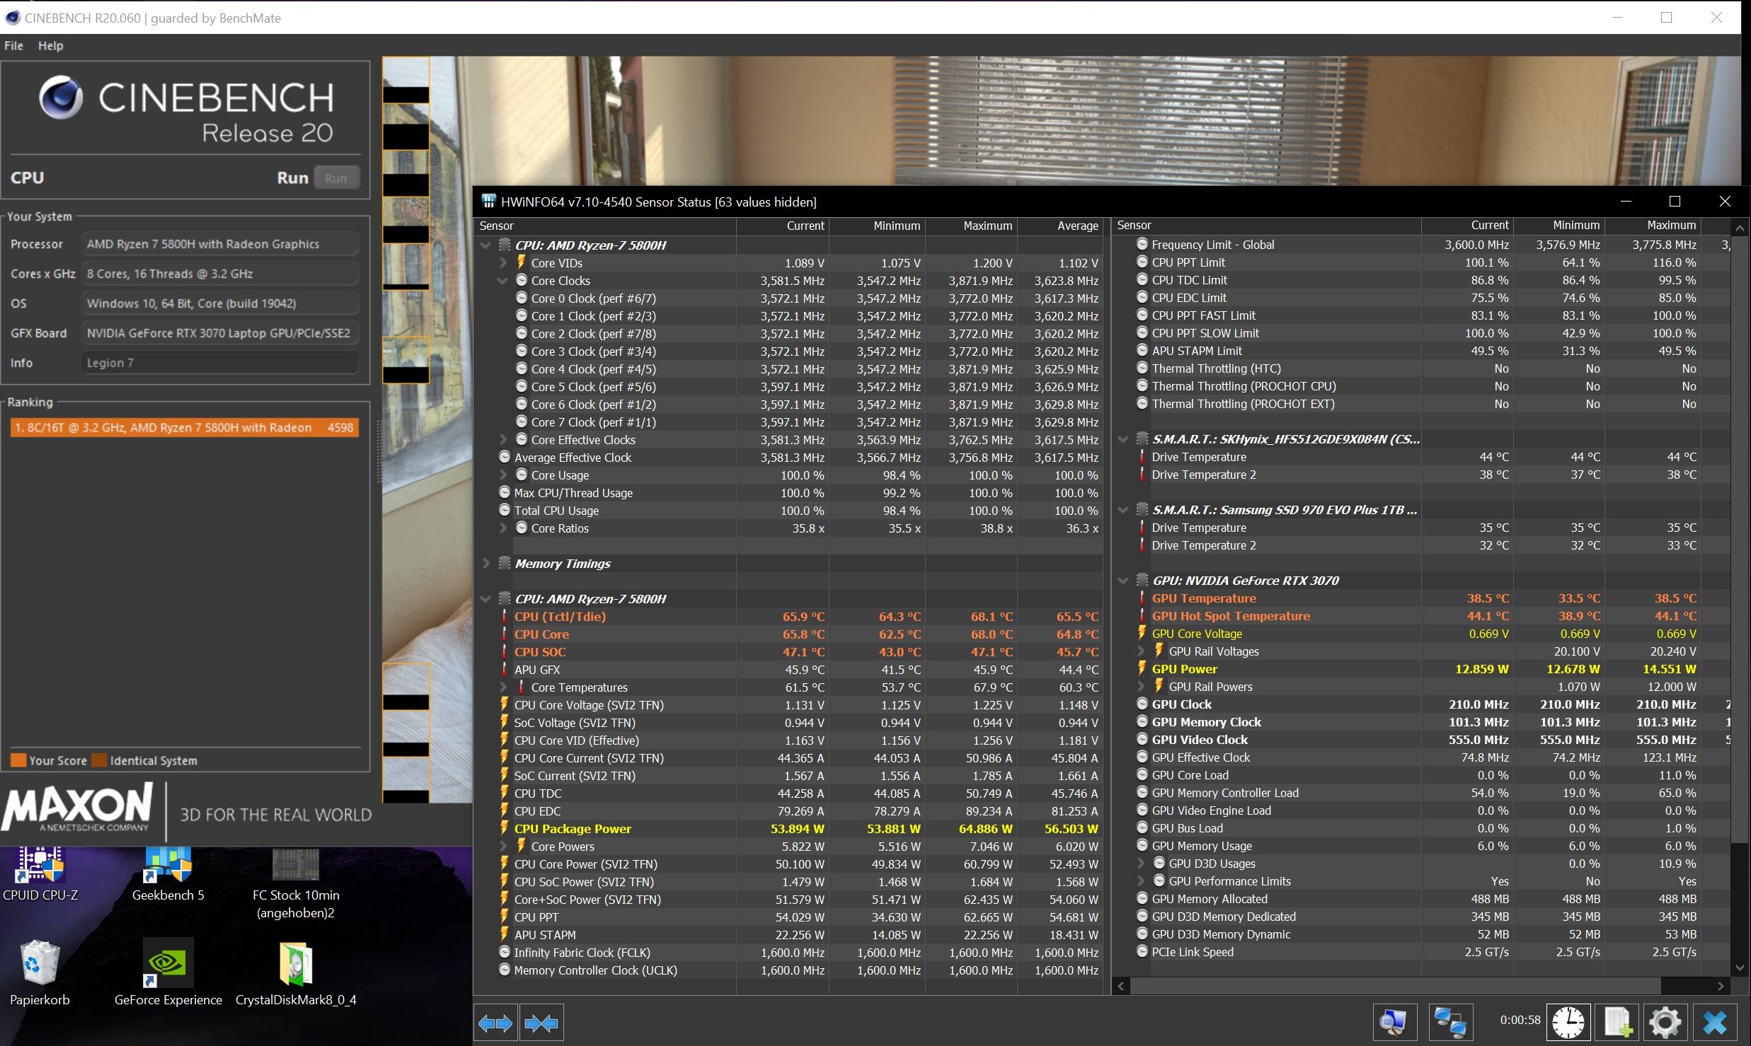
Task: Click the expand-layout arrows button in HWiNFO toolbar
Action: tap(495, 1023)
